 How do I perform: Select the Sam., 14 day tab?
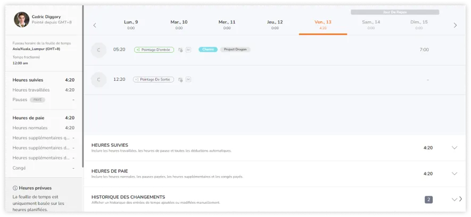pos(371,24)
